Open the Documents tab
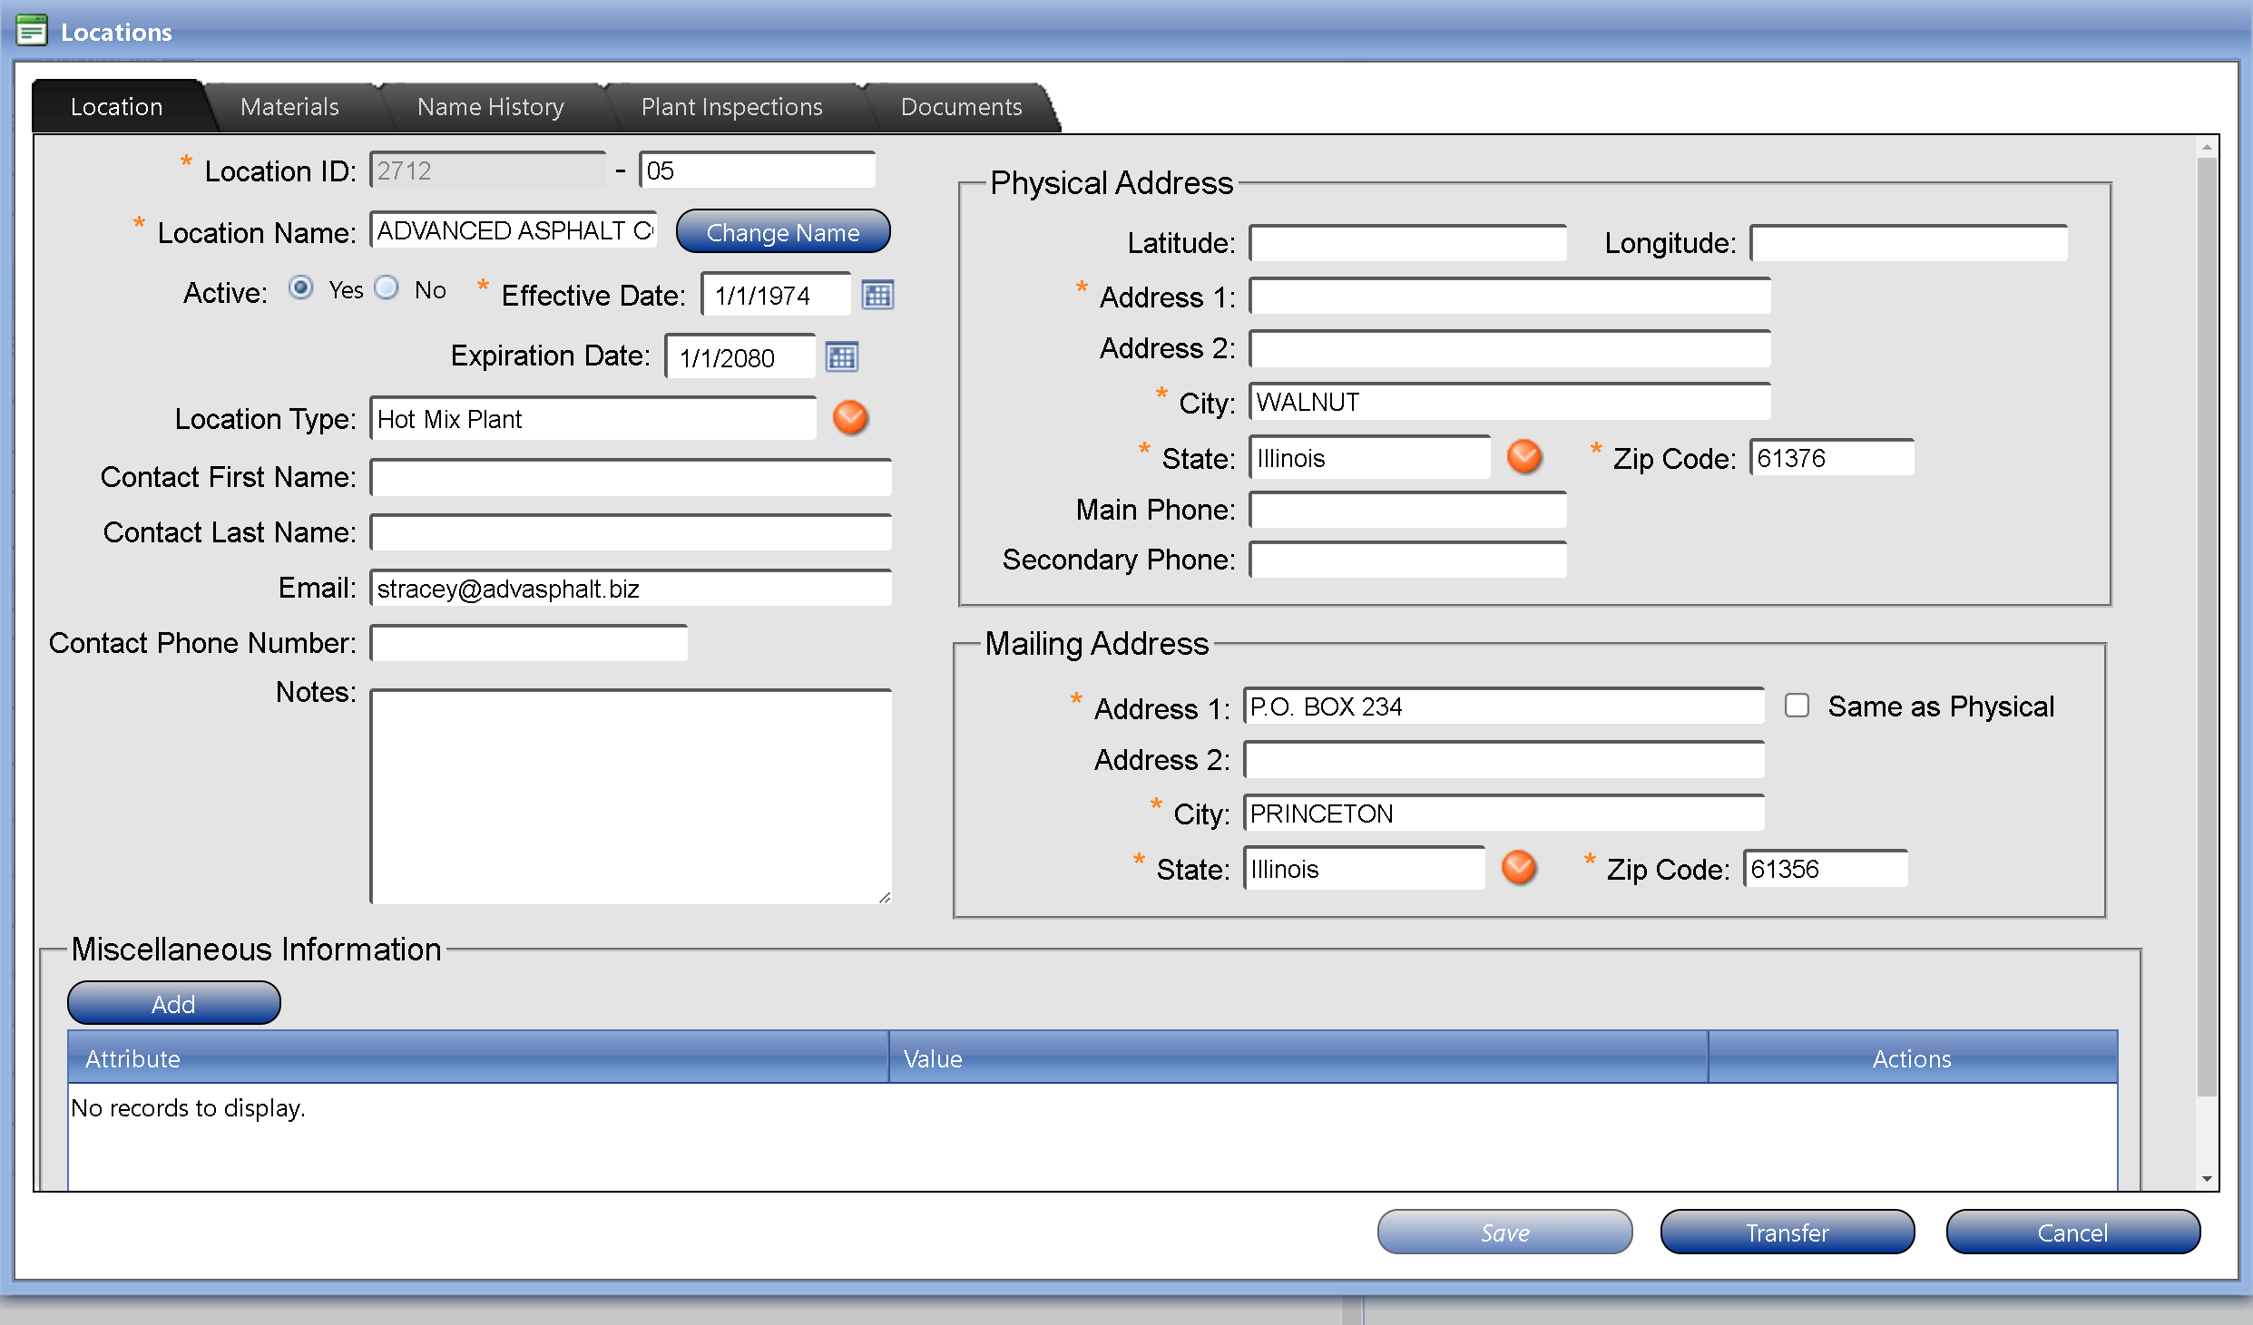 point(961,107)
